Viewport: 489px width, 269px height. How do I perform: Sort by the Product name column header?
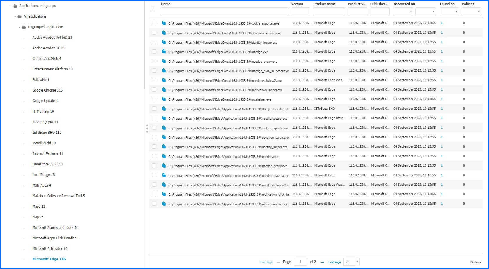pyautogui.click(x=324, y=4)
